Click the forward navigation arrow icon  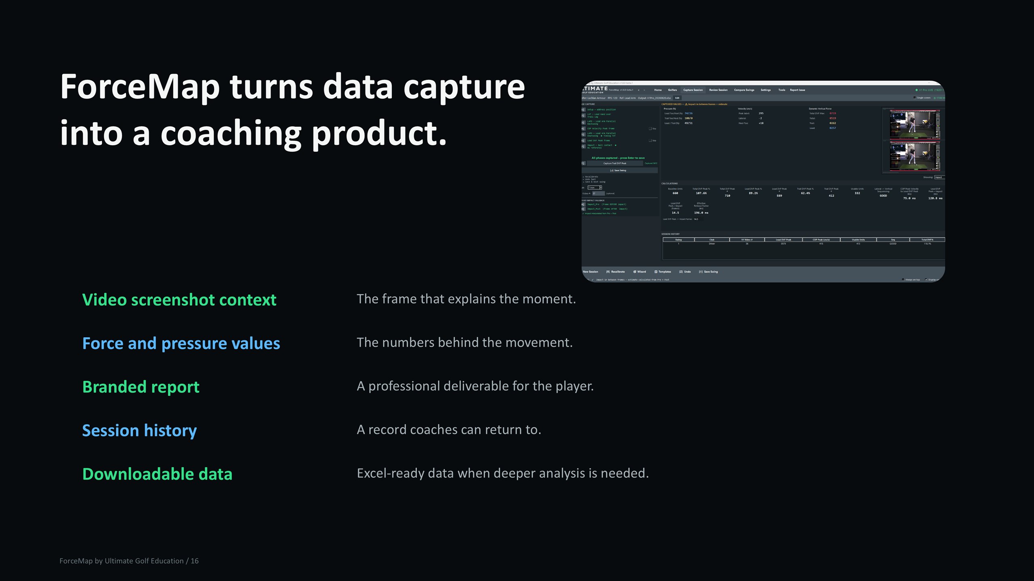click(x=644, y=90)
